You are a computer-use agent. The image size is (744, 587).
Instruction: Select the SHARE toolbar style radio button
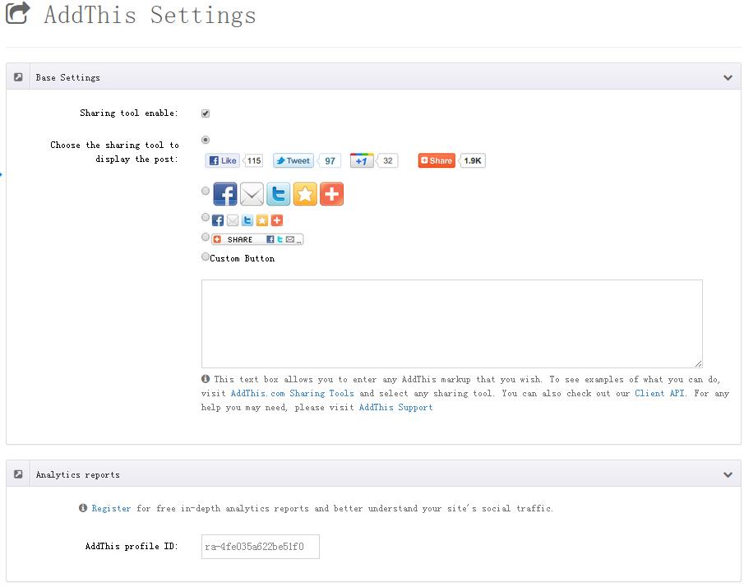pyautogui.click(x=206, y=237)
